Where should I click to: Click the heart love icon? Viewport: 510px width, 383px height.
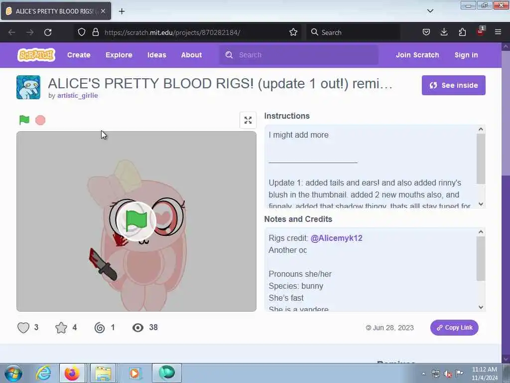[x=23, y=327]
